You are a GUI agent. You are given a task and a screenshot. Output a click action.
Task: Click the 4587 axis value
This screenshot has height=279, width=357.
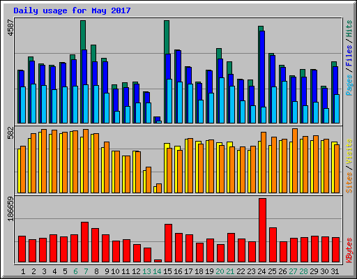(10, 28)
